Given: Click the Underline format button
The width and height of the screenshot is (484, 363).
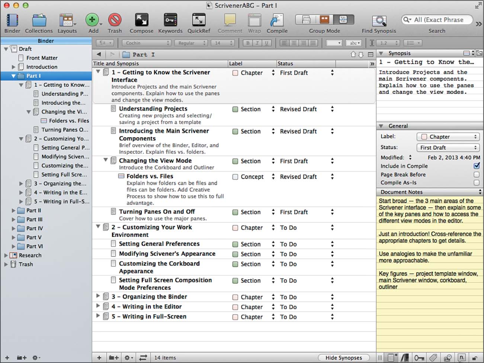Looking at the screenshot, I should tap(266, 43).
